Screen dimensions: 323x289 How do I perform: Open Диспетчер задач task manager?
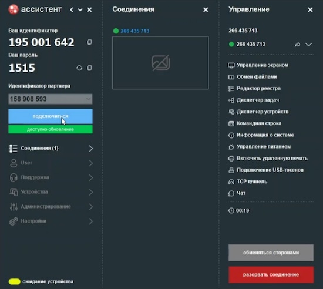254,100
